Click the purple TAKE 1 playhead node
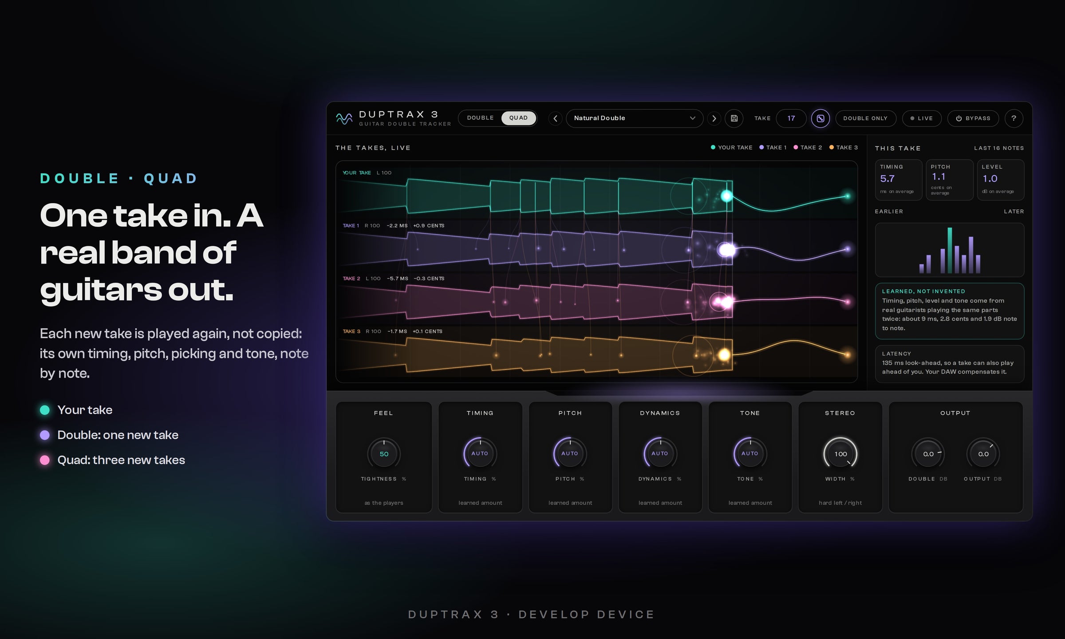Viewport: 1065px width, 639px height. point(726,250)
